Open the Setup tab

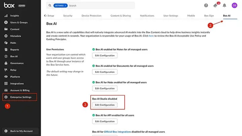50,16
